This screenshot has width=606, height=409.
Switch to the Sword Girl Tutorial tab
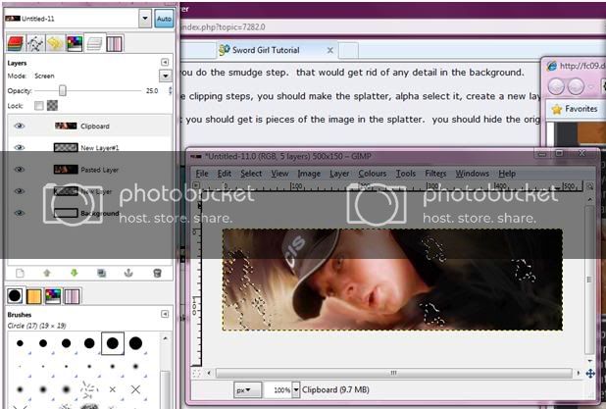pos(260,49)
